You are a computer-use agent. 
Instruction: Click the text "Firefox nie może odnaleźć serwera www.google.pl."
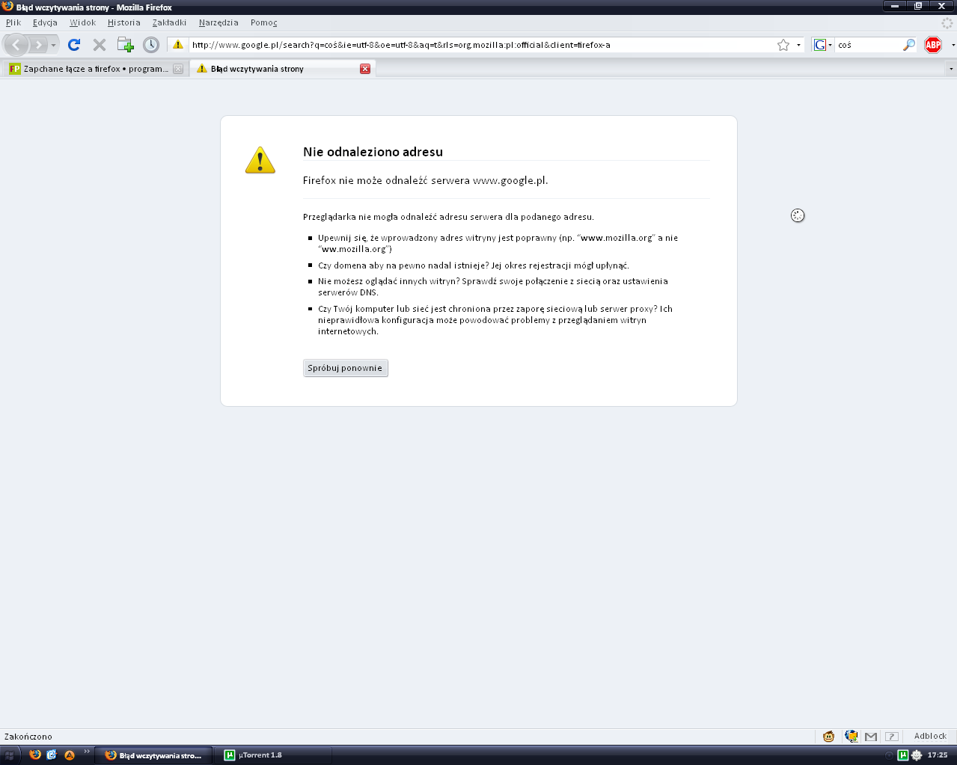pyautogui.click(x=426, y=180)
